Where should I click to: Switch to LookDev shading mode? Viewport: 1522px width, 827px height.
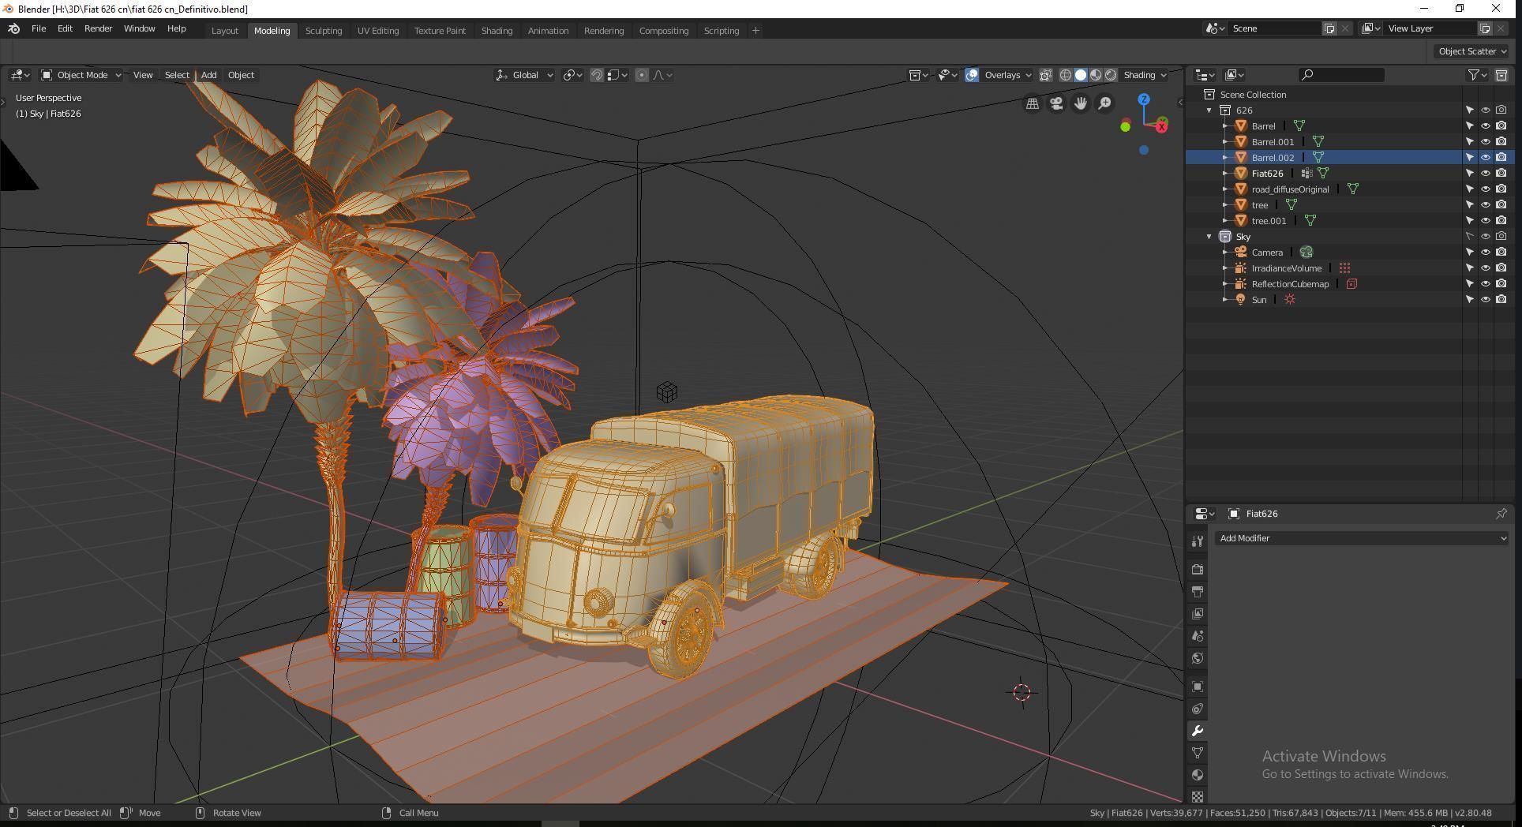coord(1096,75)
